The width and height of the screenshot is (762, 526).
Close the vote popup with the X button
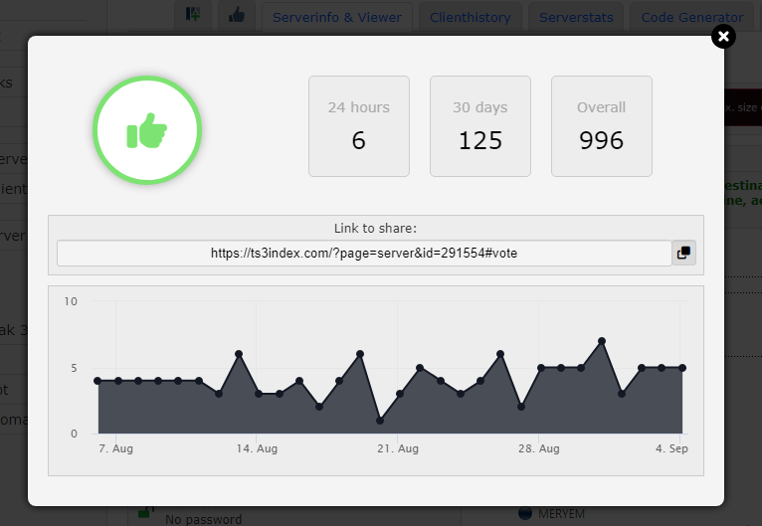pos(723,37)
